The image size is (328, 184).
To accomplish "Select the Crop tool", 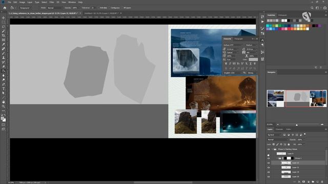I will click(x=4, y=35).
